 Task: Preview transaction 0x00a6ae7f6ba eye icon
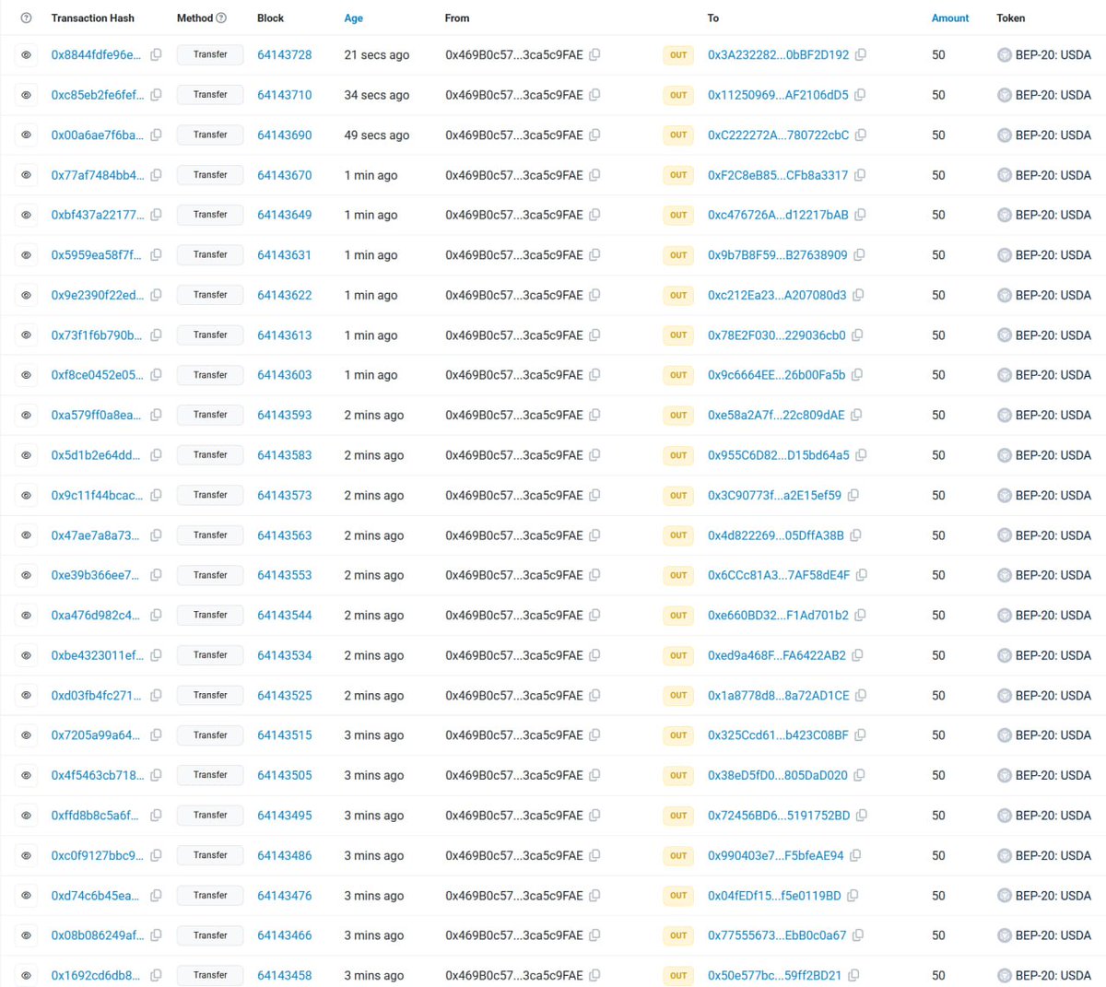tap(27, 135)
